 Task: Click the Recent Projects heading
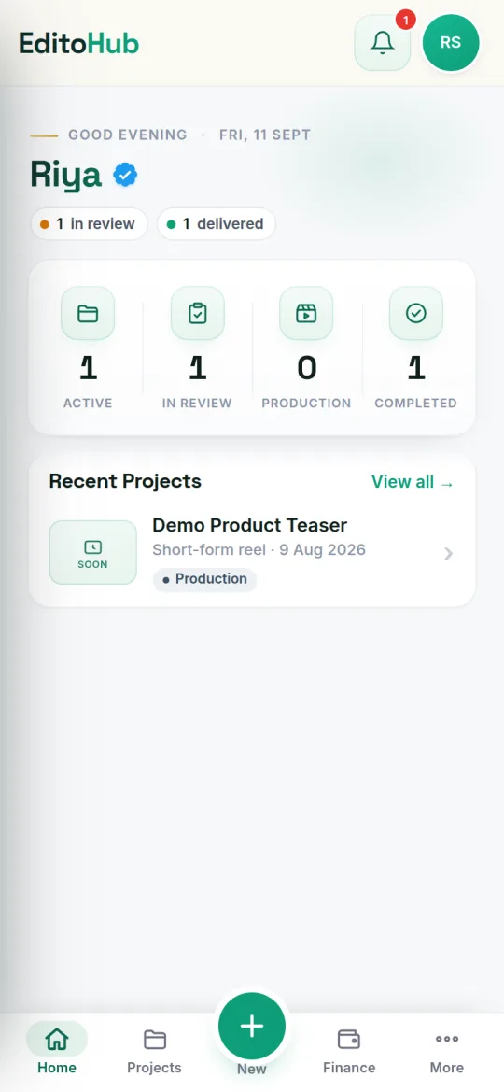coord(125,481)
